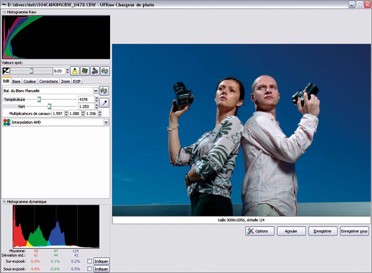
Task: Switch to the Corrections tab
Action: 48,81
